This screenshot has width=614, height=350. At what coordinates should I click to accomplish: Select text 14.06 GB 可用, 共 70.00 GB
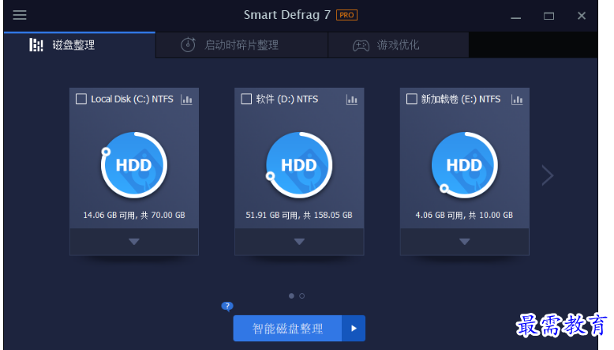[x=134, y=215]
